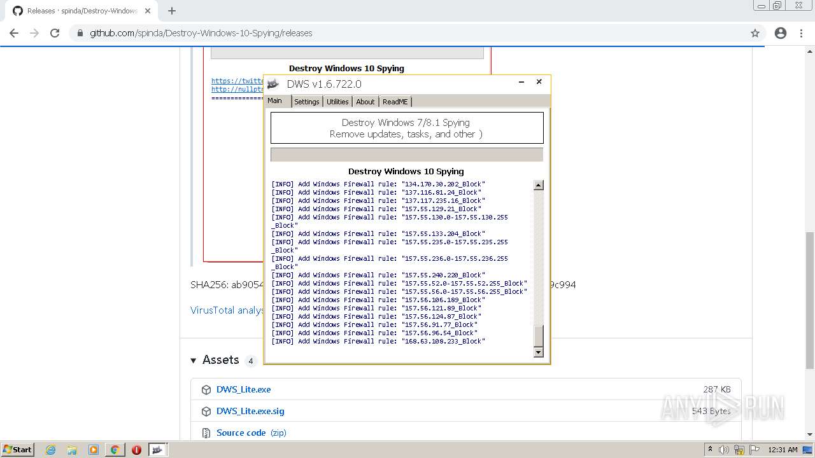815x458 pixels.
Task: Open a new Chrome tab
Action: [x=172, y=11]
